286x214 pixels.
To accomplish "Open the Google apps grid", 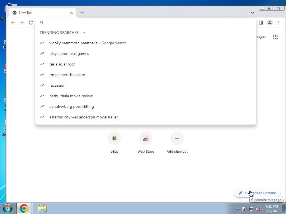I will 275,37.
